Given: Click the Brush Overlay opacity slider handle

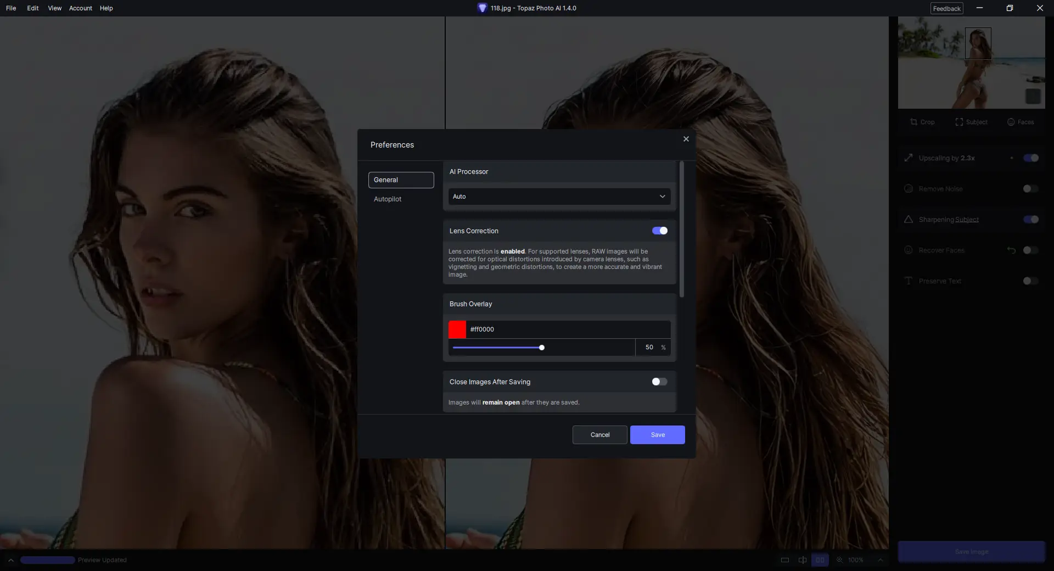Looking at the screenshot, I should point(542,348).
